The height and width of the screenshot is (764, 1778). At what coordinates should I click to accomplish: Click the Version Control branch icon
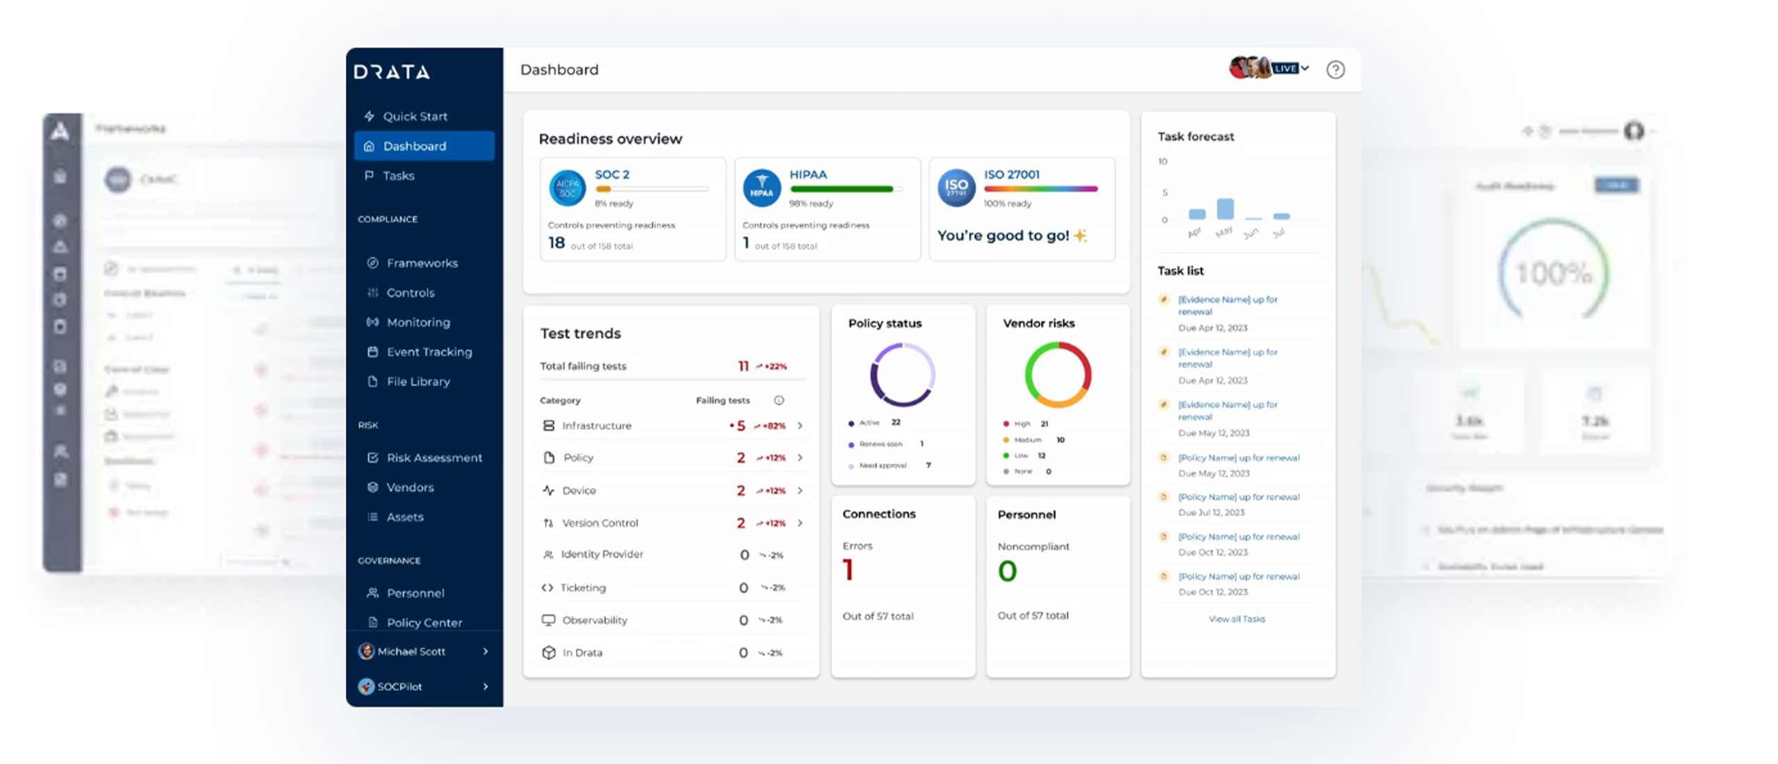pyautogui.click(x=549, y=523)
